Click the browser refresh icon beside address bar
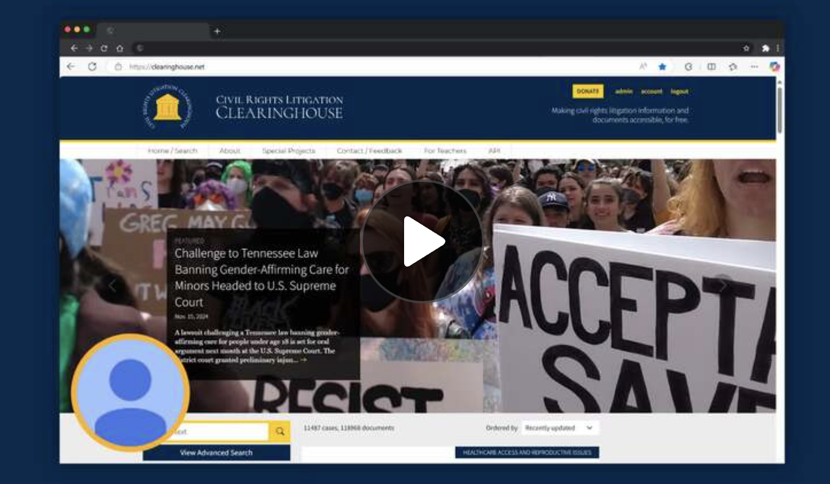830x484 pixels. 92,67
